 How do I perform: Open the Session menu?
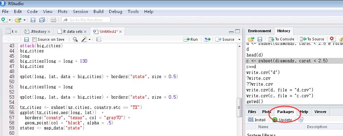click(x=81, y=12)
